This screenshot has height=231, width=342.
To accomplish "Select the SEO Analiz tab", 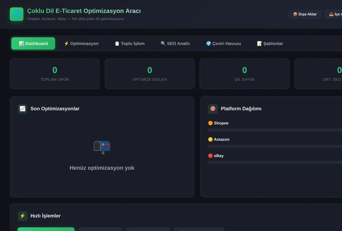I will pos(175,44).
